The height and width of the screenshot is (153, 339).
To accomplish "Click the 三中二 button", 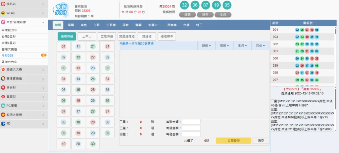I will 87,36.
